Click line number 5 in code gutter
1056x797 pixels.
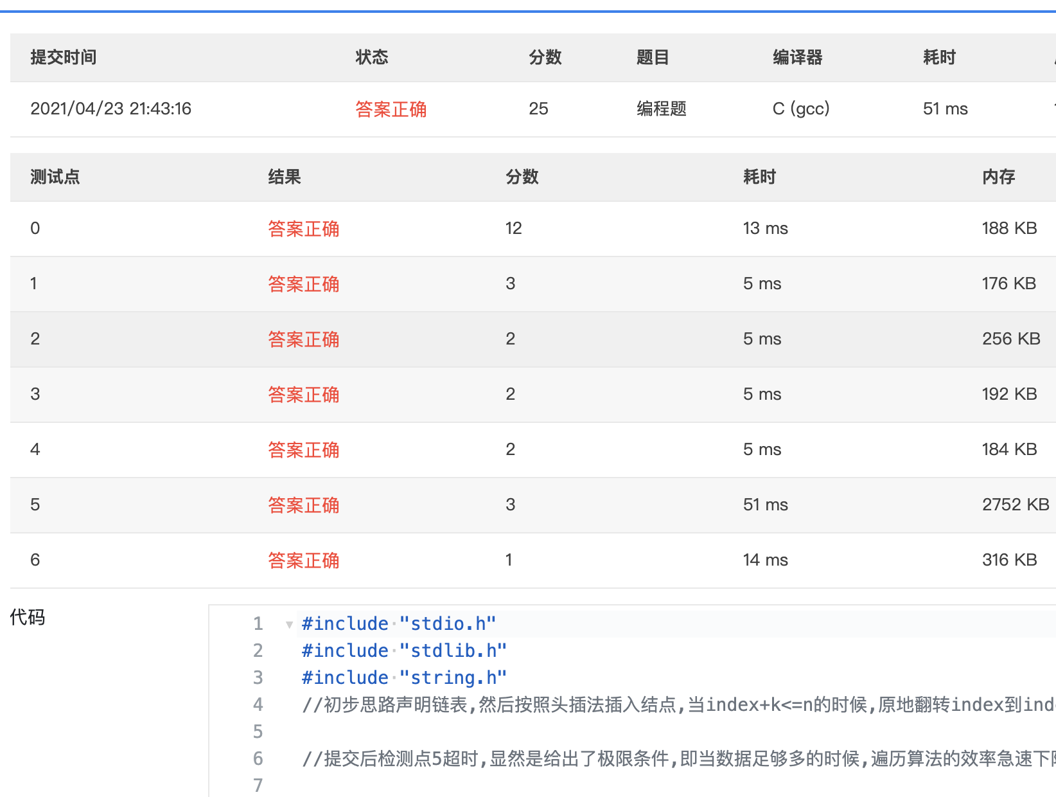click(258, 731)
